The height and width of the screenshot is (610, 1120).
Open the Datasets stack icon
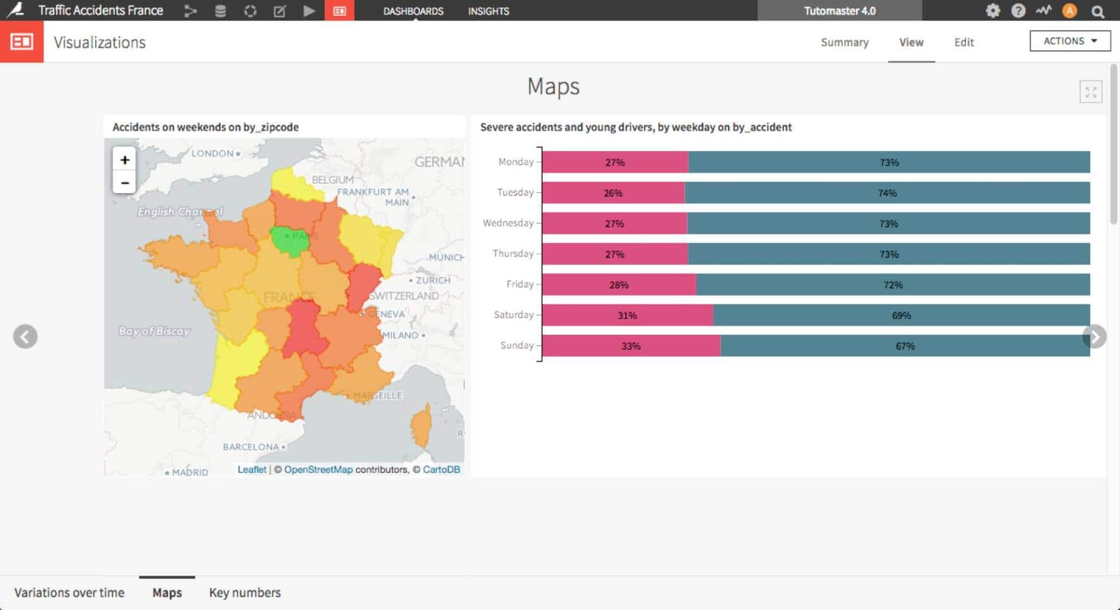pos(220,11)
